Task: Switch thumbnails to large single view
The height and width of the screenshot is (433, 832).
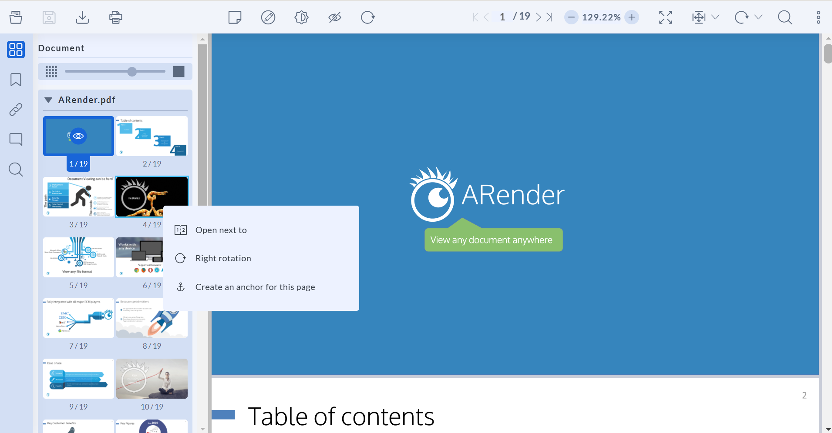Action: [x=179, y=71]
